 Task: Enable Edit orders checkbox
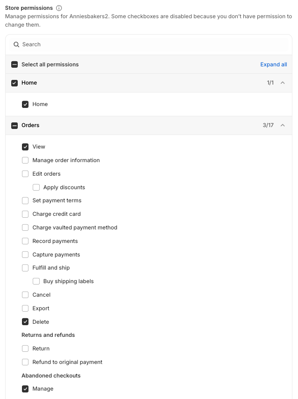(25, 174)
